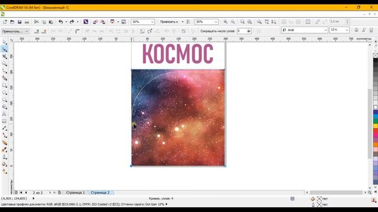Copy the selection from the toolbar
This screenshot has width=378, height=212.
[x=44, y=22]
